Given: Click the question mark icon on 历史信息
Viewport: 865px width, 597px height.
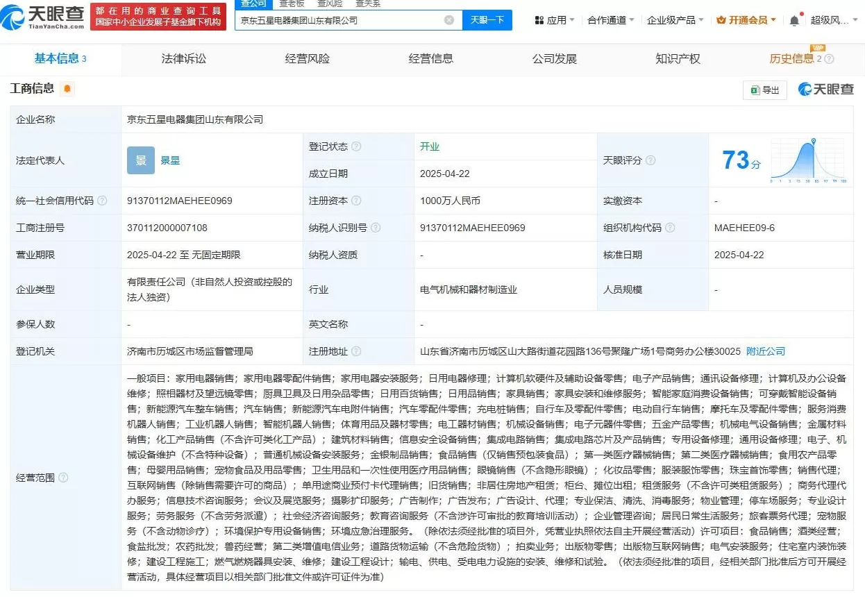Looking at the screenshot, I should coord(829,59).
